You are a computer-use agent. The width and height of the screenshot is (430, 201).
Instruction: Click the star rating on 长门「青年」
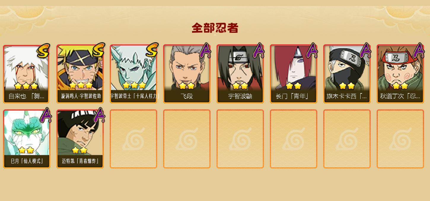294,86
